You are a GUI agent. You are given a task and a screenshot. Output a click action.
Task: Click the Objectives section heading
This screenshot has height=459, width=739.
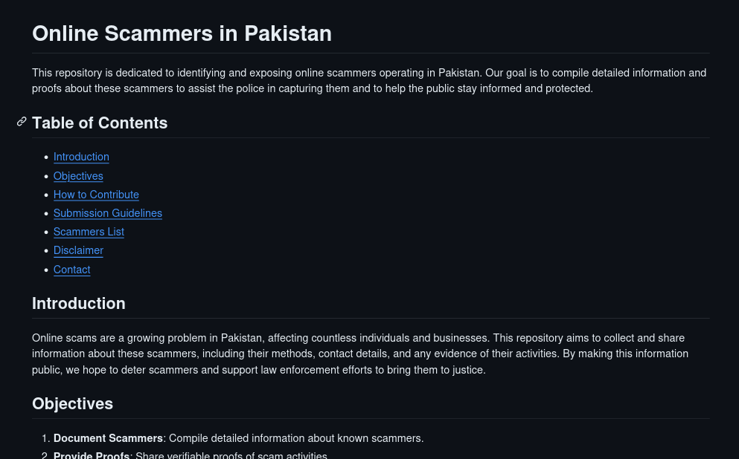[x=73, y=403]
